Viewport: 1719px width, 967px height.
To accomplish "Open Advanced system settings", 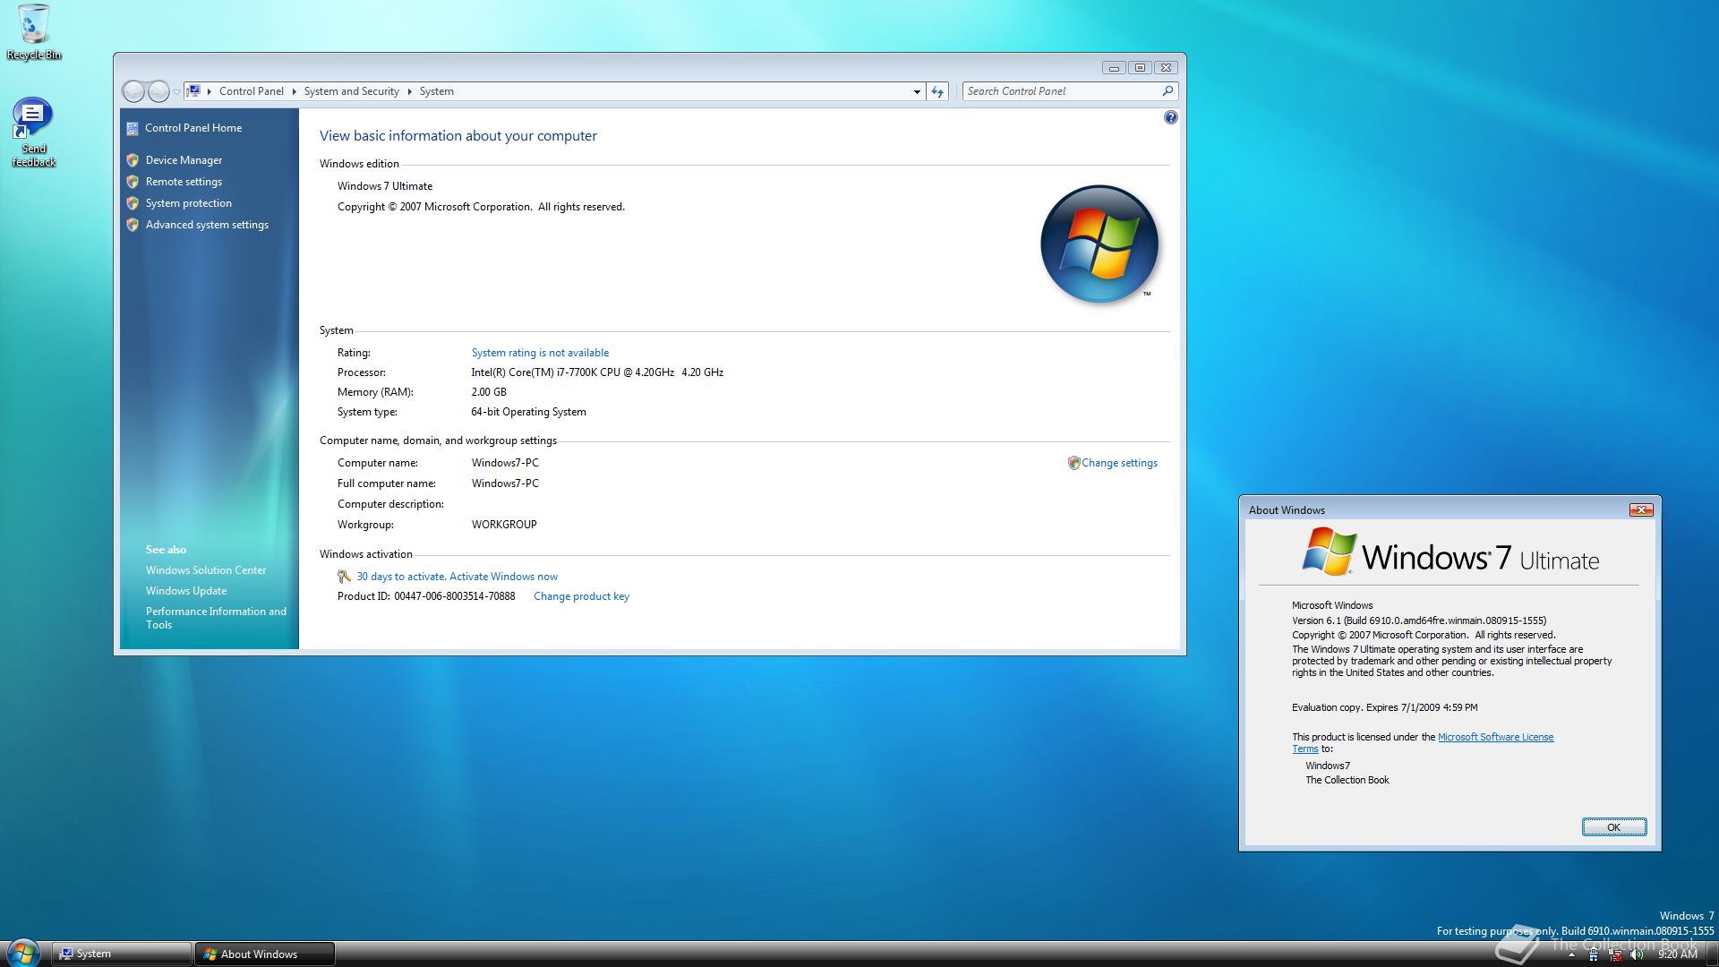I will coord(207,225).
